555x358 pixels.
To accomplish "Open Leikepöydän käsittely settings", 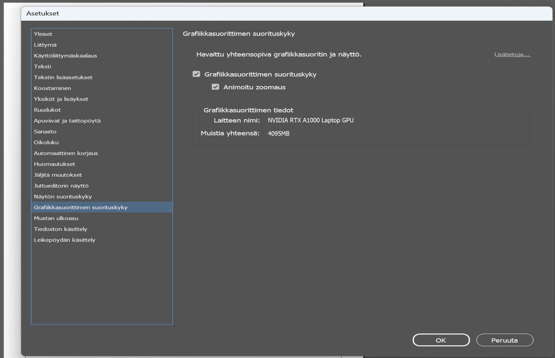I will tap(64, 240).
